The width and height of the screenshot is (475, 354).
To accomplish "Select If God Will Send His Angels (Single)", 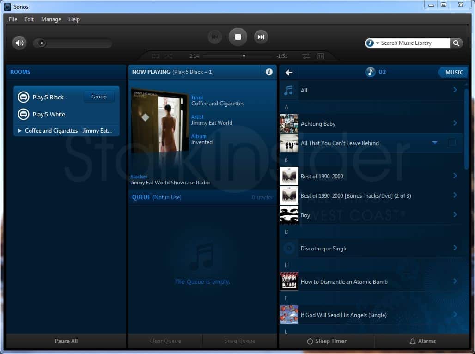I will pos(371,315).
